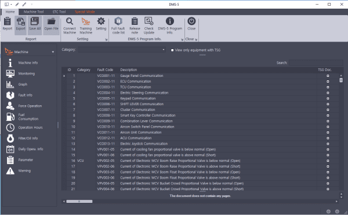
Task: Toggle TSG Doc checkbox for Cluster Communication
Action: (x=328, y=110)
